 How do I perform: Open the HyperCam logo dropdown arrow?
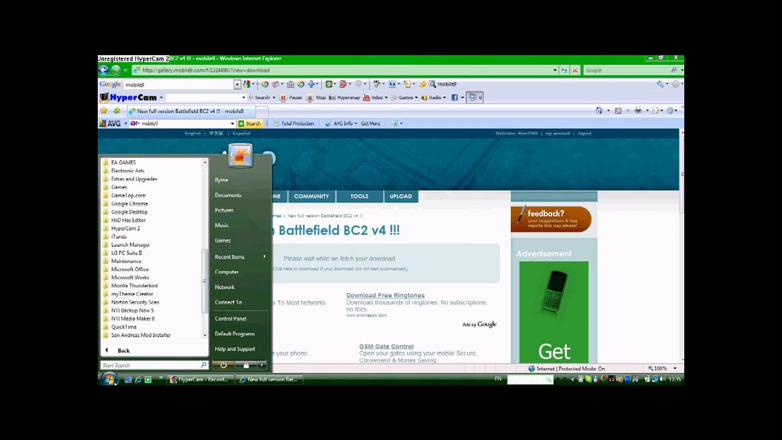tap(161, 98)
